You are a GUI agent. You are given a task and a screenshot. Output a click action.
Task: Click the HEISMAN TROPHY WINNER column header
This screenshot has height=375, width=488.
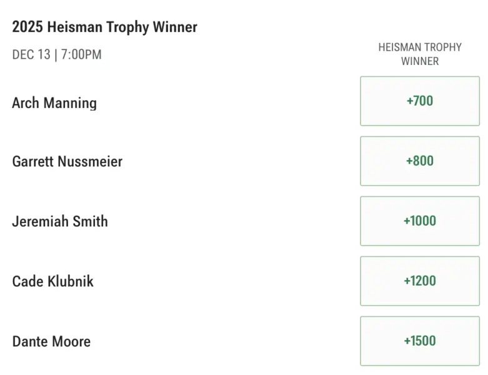point(419,54)
